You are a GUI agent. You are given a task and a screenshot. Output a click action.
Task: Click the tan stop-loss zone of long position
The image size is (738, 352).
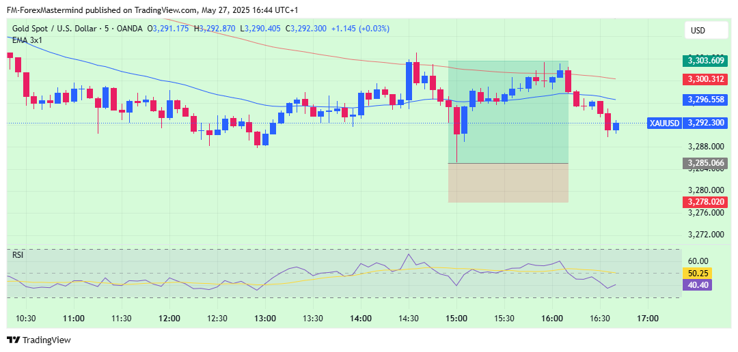508,183
